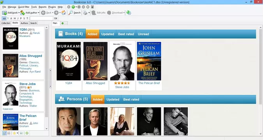The width and height of the screenshot is (263, 140).
Task: Open the star rating filter dropdown
Action: pyautogui.click(x=17, y=133)
